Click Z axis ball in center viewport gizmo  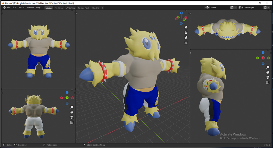tap(181, 13)
